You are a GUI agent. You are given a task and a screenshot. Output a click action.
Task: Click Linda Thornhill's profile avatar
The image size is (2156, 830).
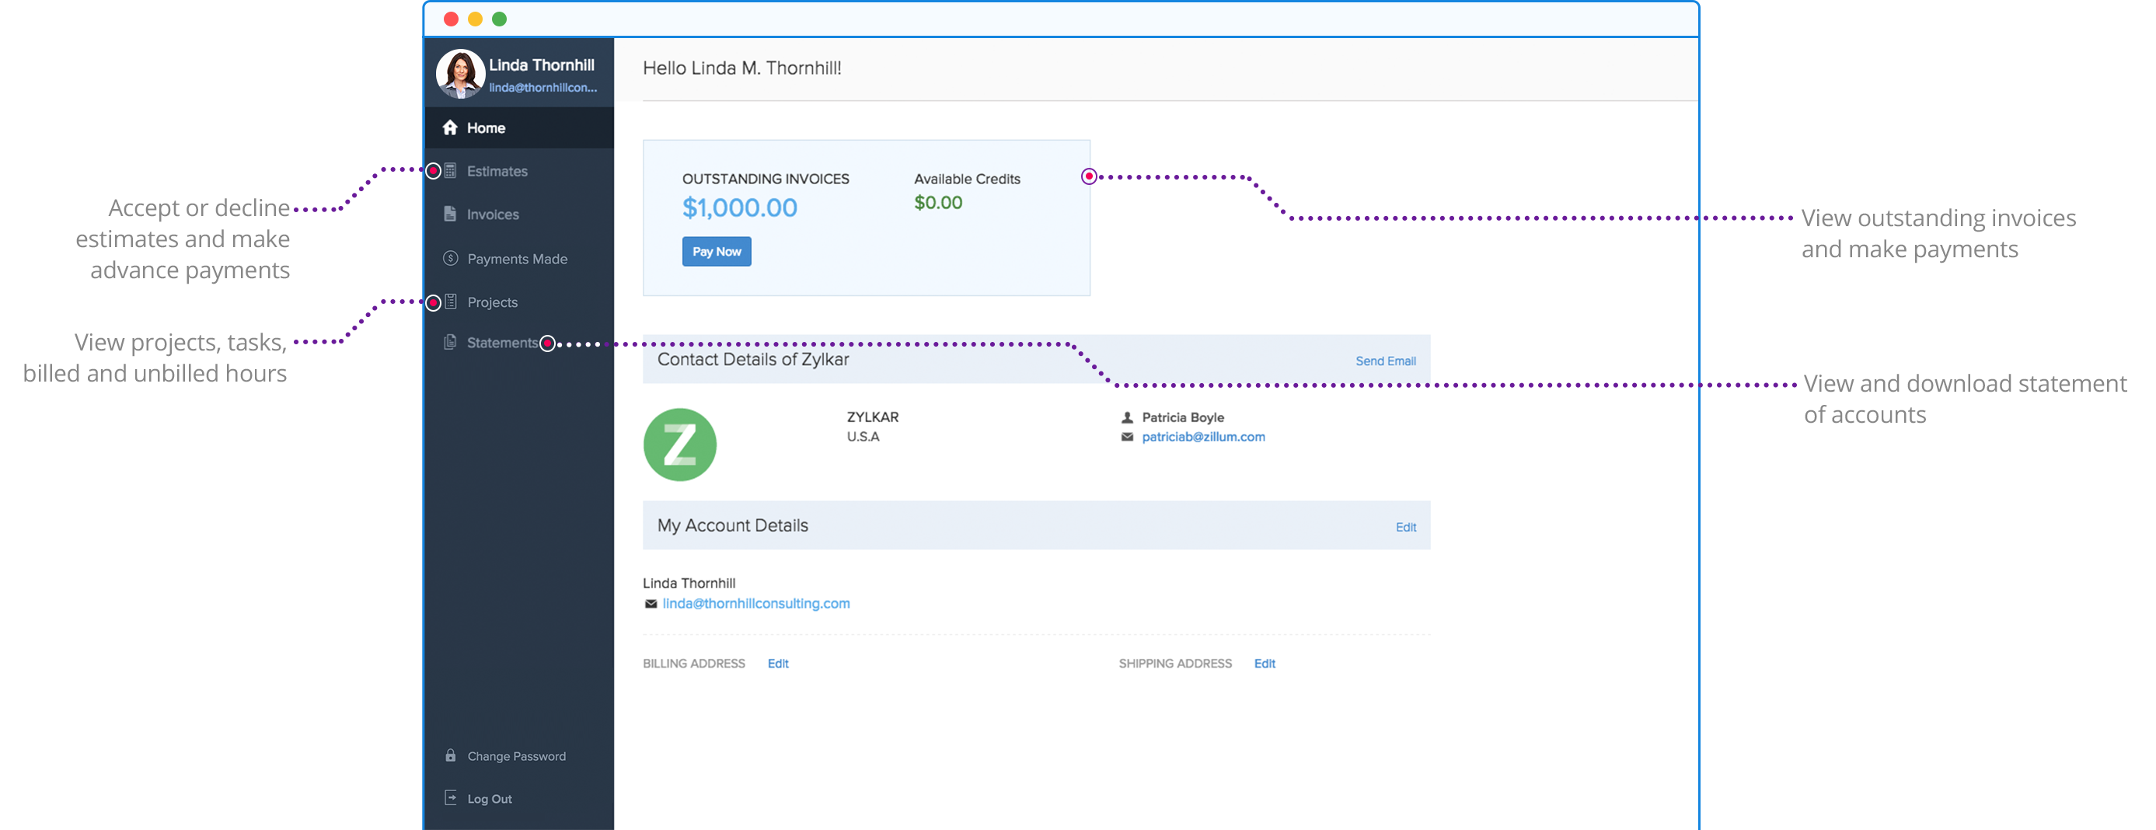tap(460, 74)
